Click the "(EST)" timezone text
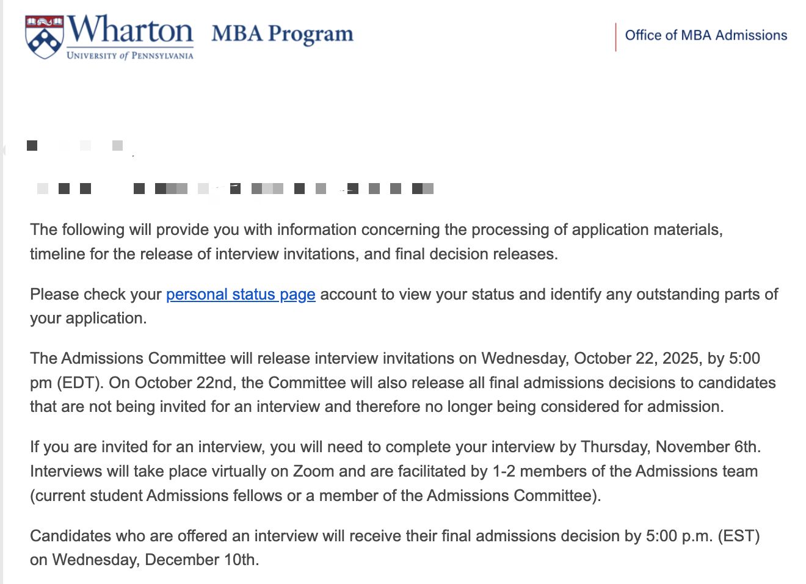The height and width of the screenshot is (584, 806). 739,536
